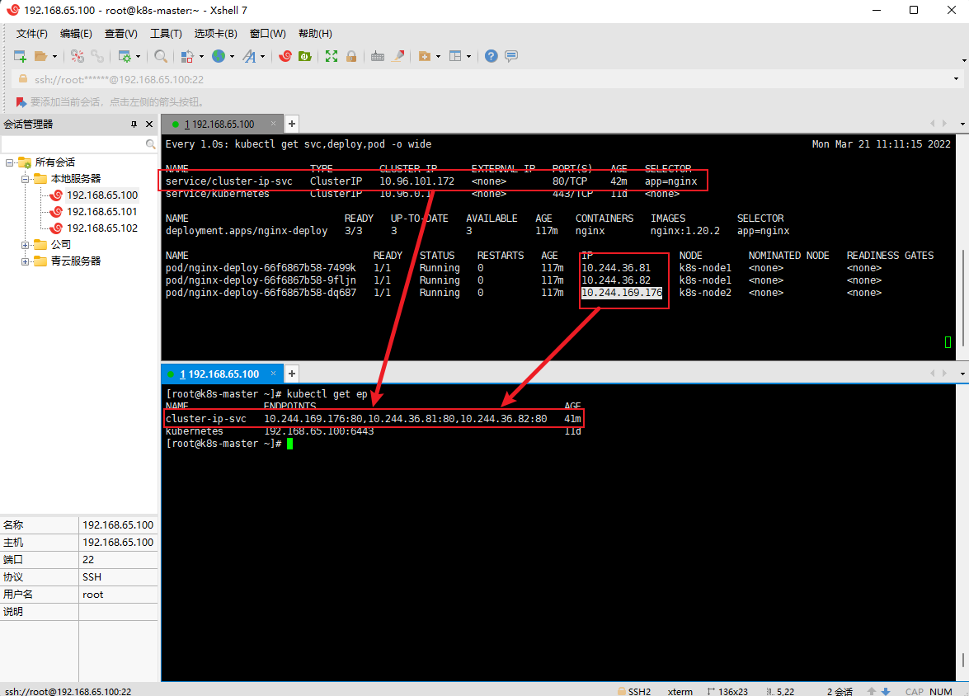Screen dimensions: 969x696
Task: Close the lower pane 192.168.65.100 tab
Action: [273, 374]
